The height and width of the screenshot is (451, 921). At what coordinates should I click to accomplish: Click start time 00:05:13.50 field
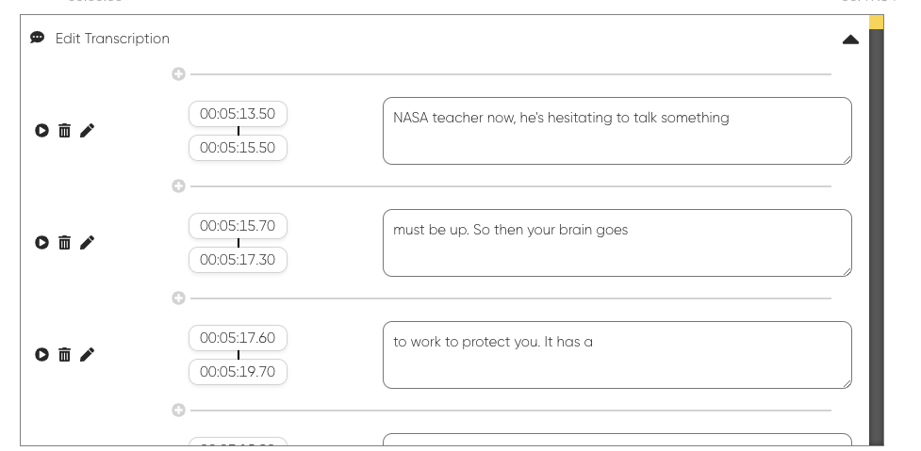pyautogui.click(x=238, y=114)
